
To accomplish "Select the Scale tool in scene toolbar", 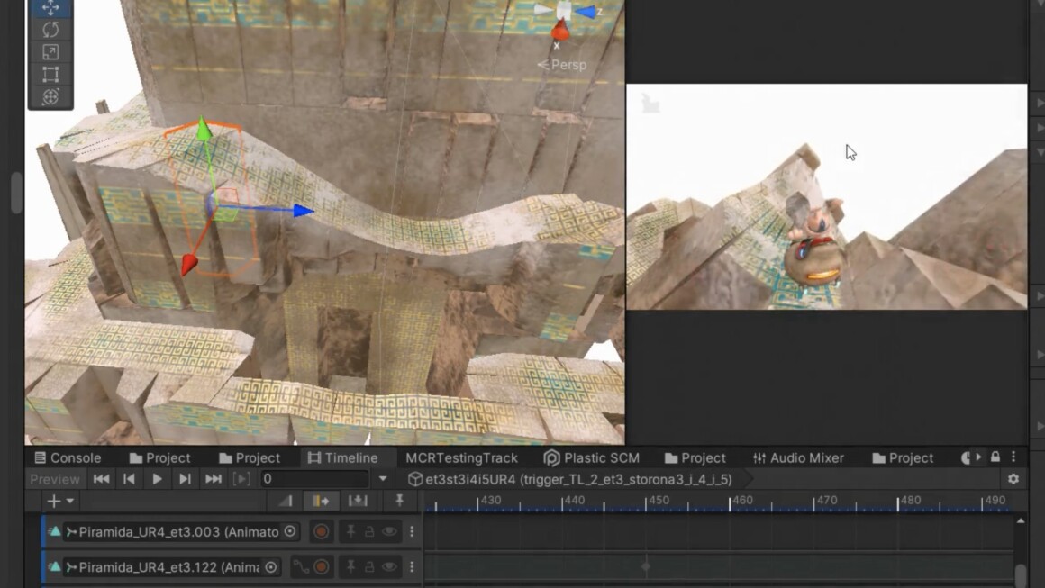I will (x=50, y=52).
